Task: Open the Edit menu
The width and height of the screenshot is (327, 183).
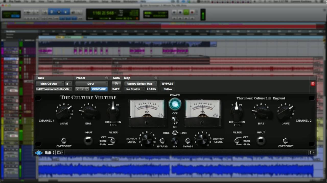Action: pos(34,1)
